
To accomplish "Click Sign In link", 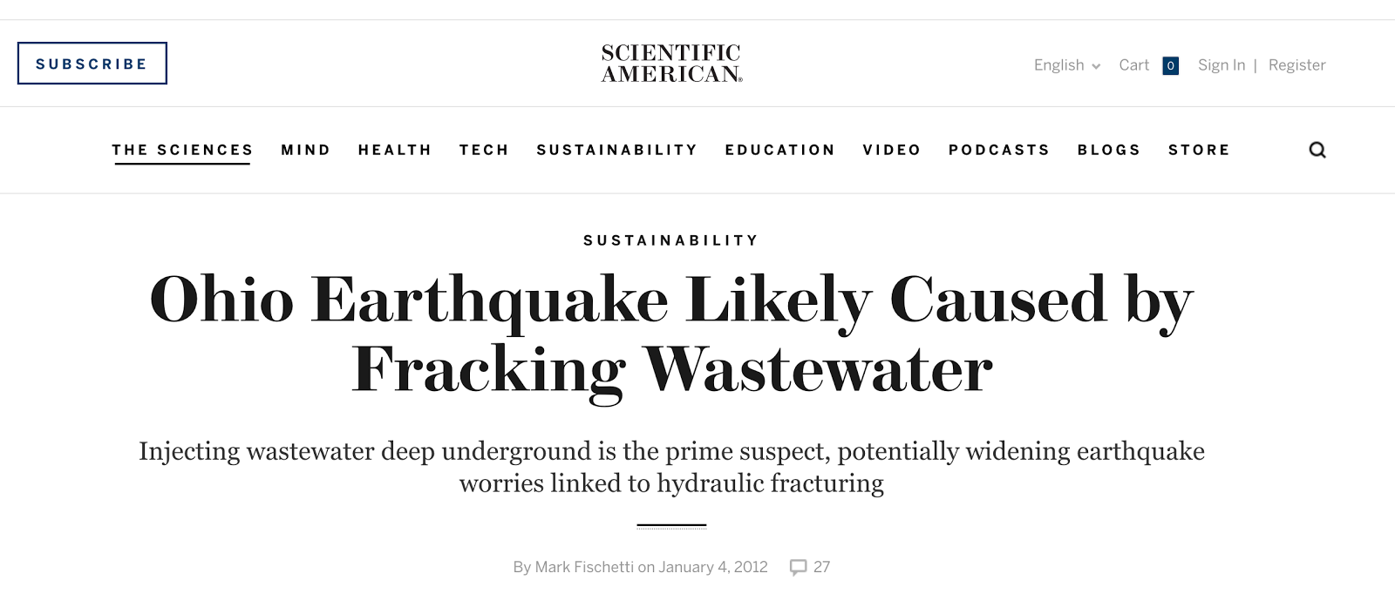I will [1221, 65].
